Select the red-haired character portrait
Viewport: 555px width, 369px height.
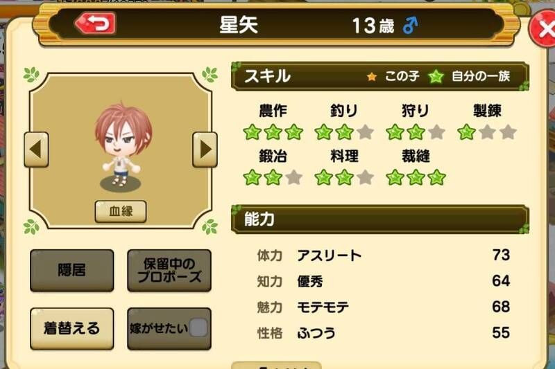(x=123, y=145)
